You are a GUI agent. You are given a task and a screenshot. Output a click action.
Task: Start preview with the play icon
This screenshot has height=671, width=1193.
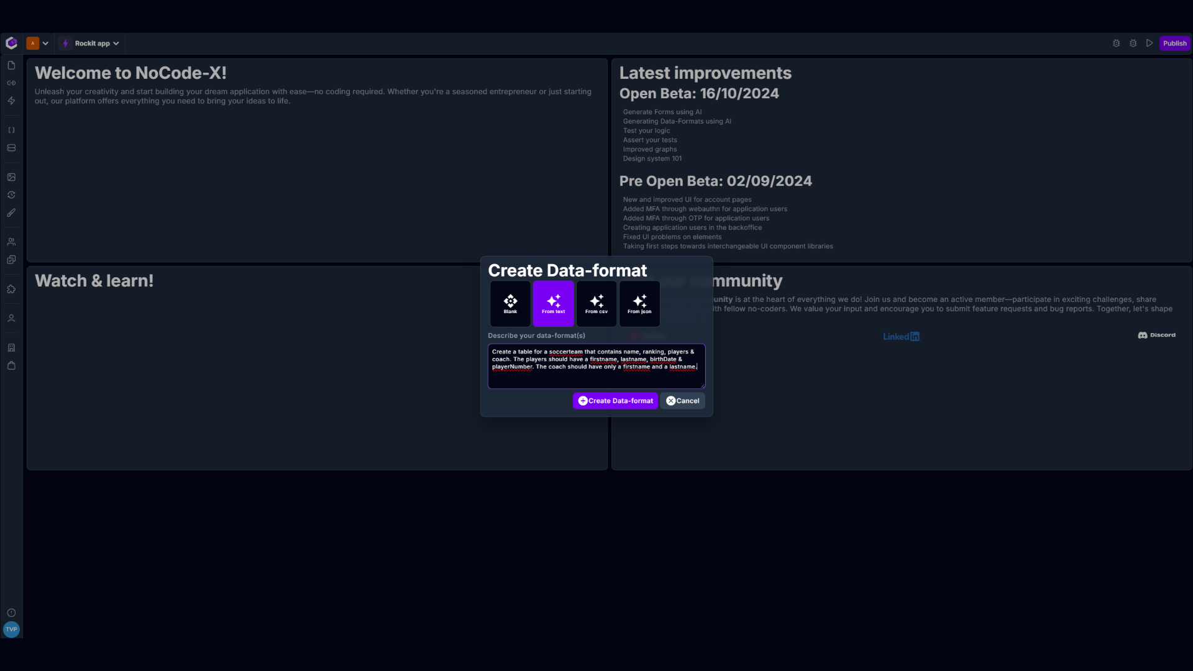click(1150, 43)
